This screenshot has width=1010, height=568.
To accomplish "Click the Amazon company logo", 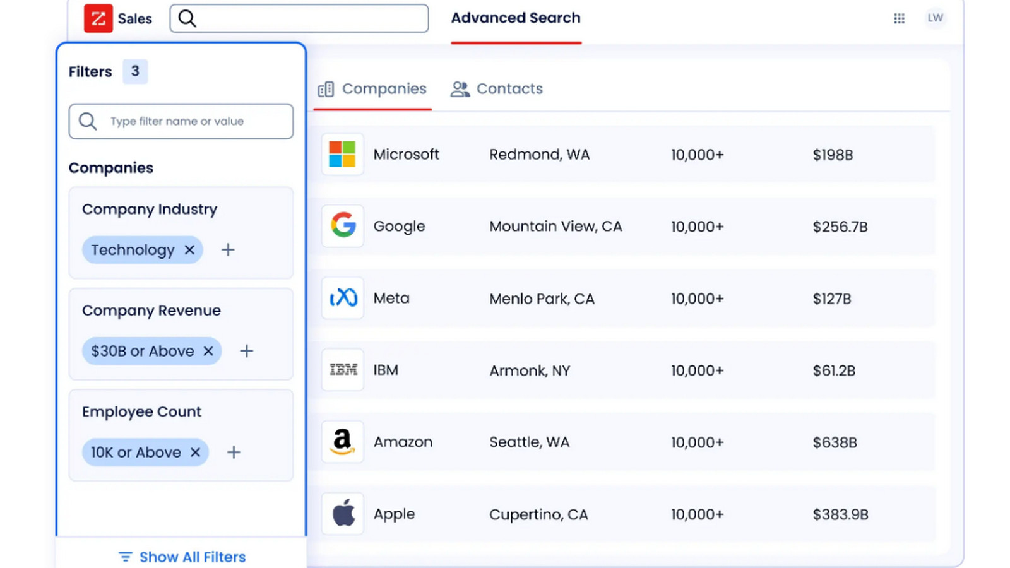I will point(343,442).
